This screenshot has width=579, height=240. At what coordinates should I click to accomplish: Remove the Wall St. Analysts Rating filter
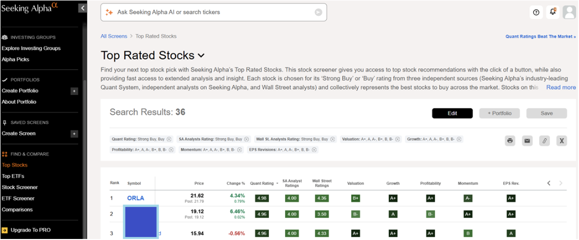tap(332, 139)
